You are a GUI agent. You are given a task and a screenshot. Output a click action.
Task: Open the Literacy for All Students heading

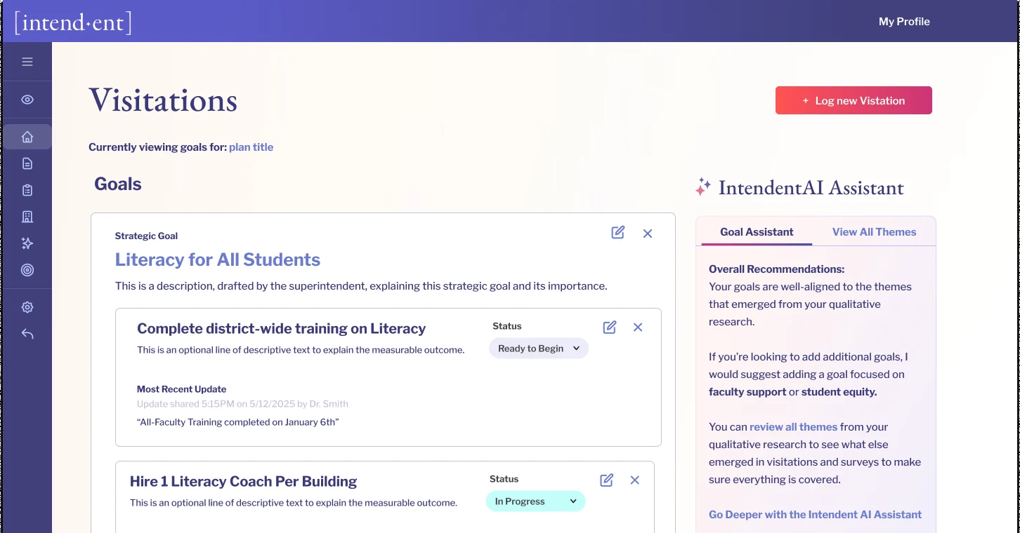click(218, 259)
